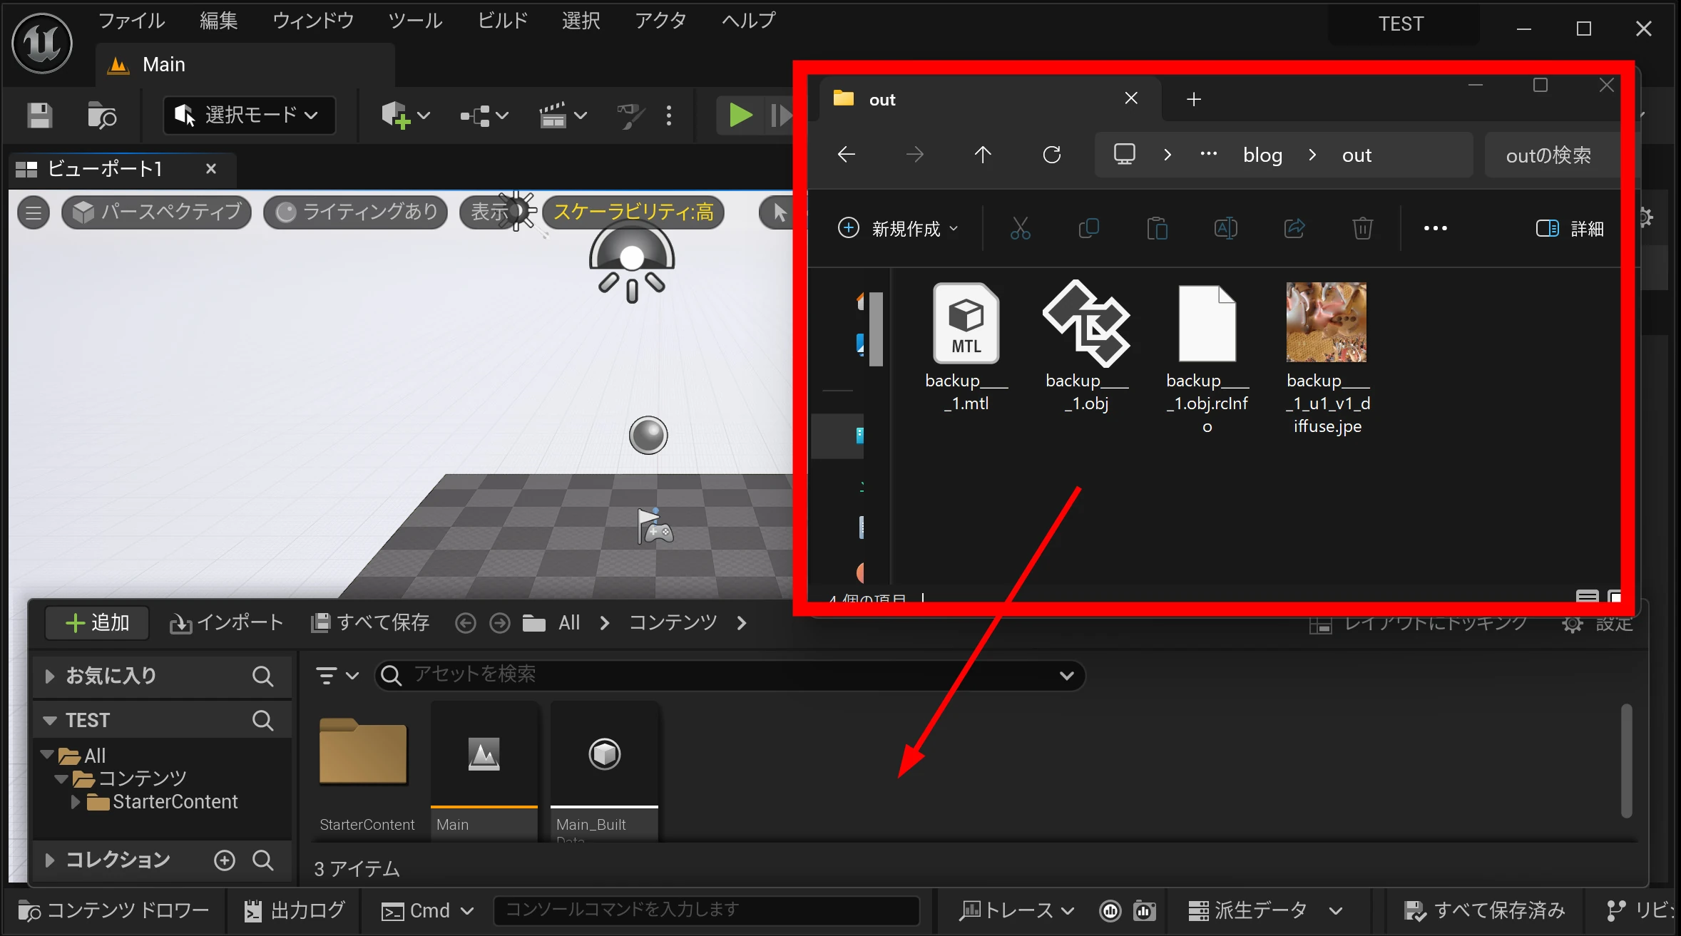1681x936 pixels.
Task: Click the refresh icon in Explorer
Action: (1051, 155)
